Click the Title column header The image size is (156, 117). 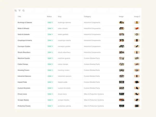click(x=19, y=17)
